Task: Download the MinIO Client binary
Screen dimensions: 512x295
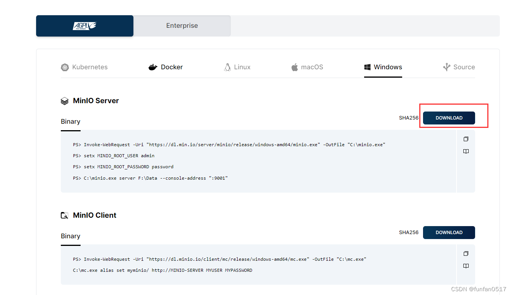Action: [449, 233]
